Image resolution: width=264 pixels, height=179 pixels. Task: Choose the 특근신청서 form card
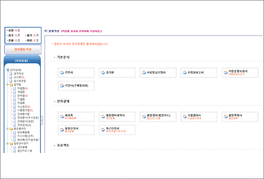click(117, 130)
